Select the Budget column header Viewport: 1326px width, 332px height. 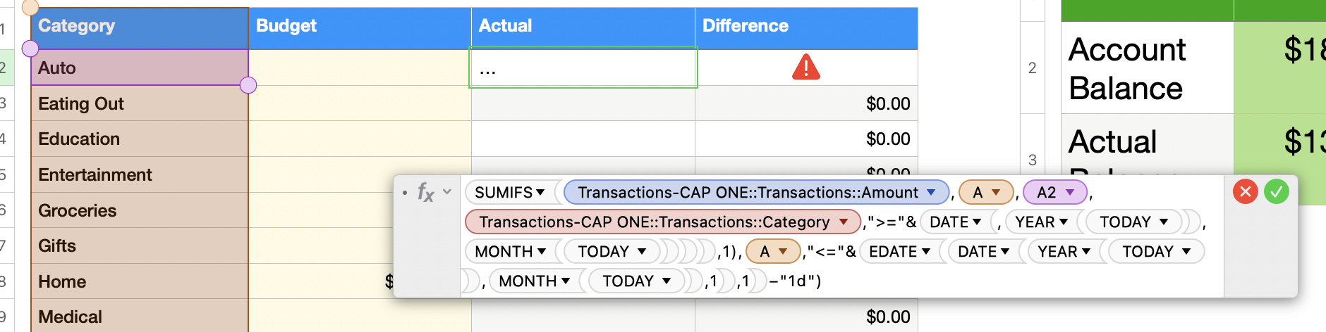point(359,26)
